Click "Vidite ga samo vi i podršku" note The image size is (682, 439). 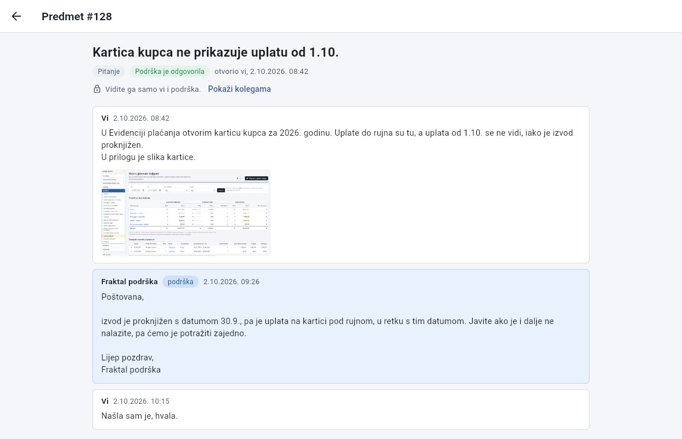click(x=153, y=89)
